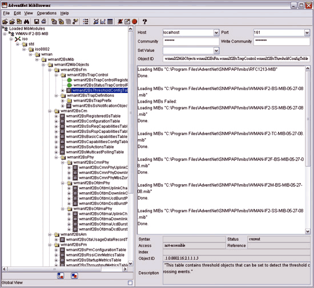The width and height of the screenshot is (314, 288).
Task: Click the binoculars Find Node icon
Action: [26, 22]
